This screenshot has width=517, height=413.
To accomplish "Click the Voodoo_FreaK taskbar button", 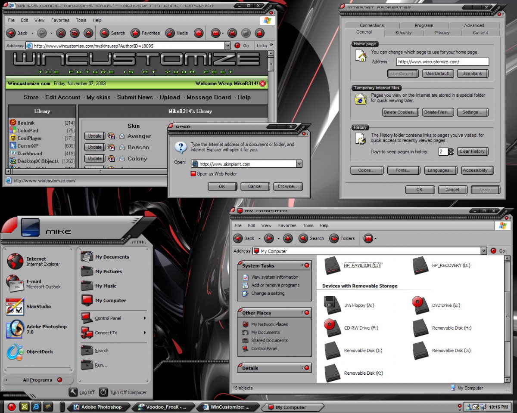I will pos(162,407).
